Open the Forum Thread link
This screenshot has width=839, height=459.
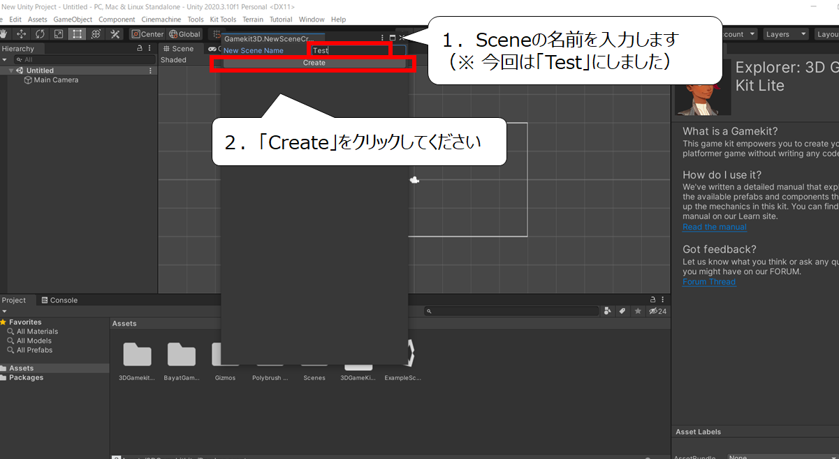(709, 282)
